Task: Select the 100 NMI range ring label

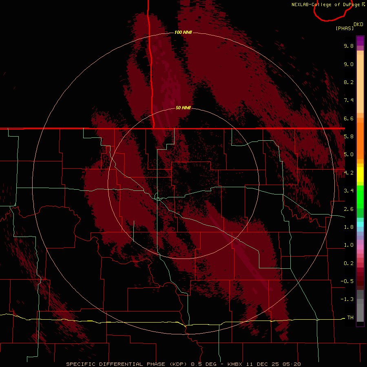Action: [x=183, y=32]
